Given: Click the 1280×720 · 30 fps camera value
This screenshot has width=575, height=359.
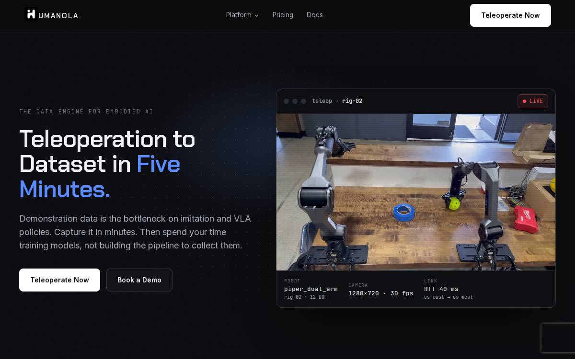Looking at the screenshot, I should [381, 293].
